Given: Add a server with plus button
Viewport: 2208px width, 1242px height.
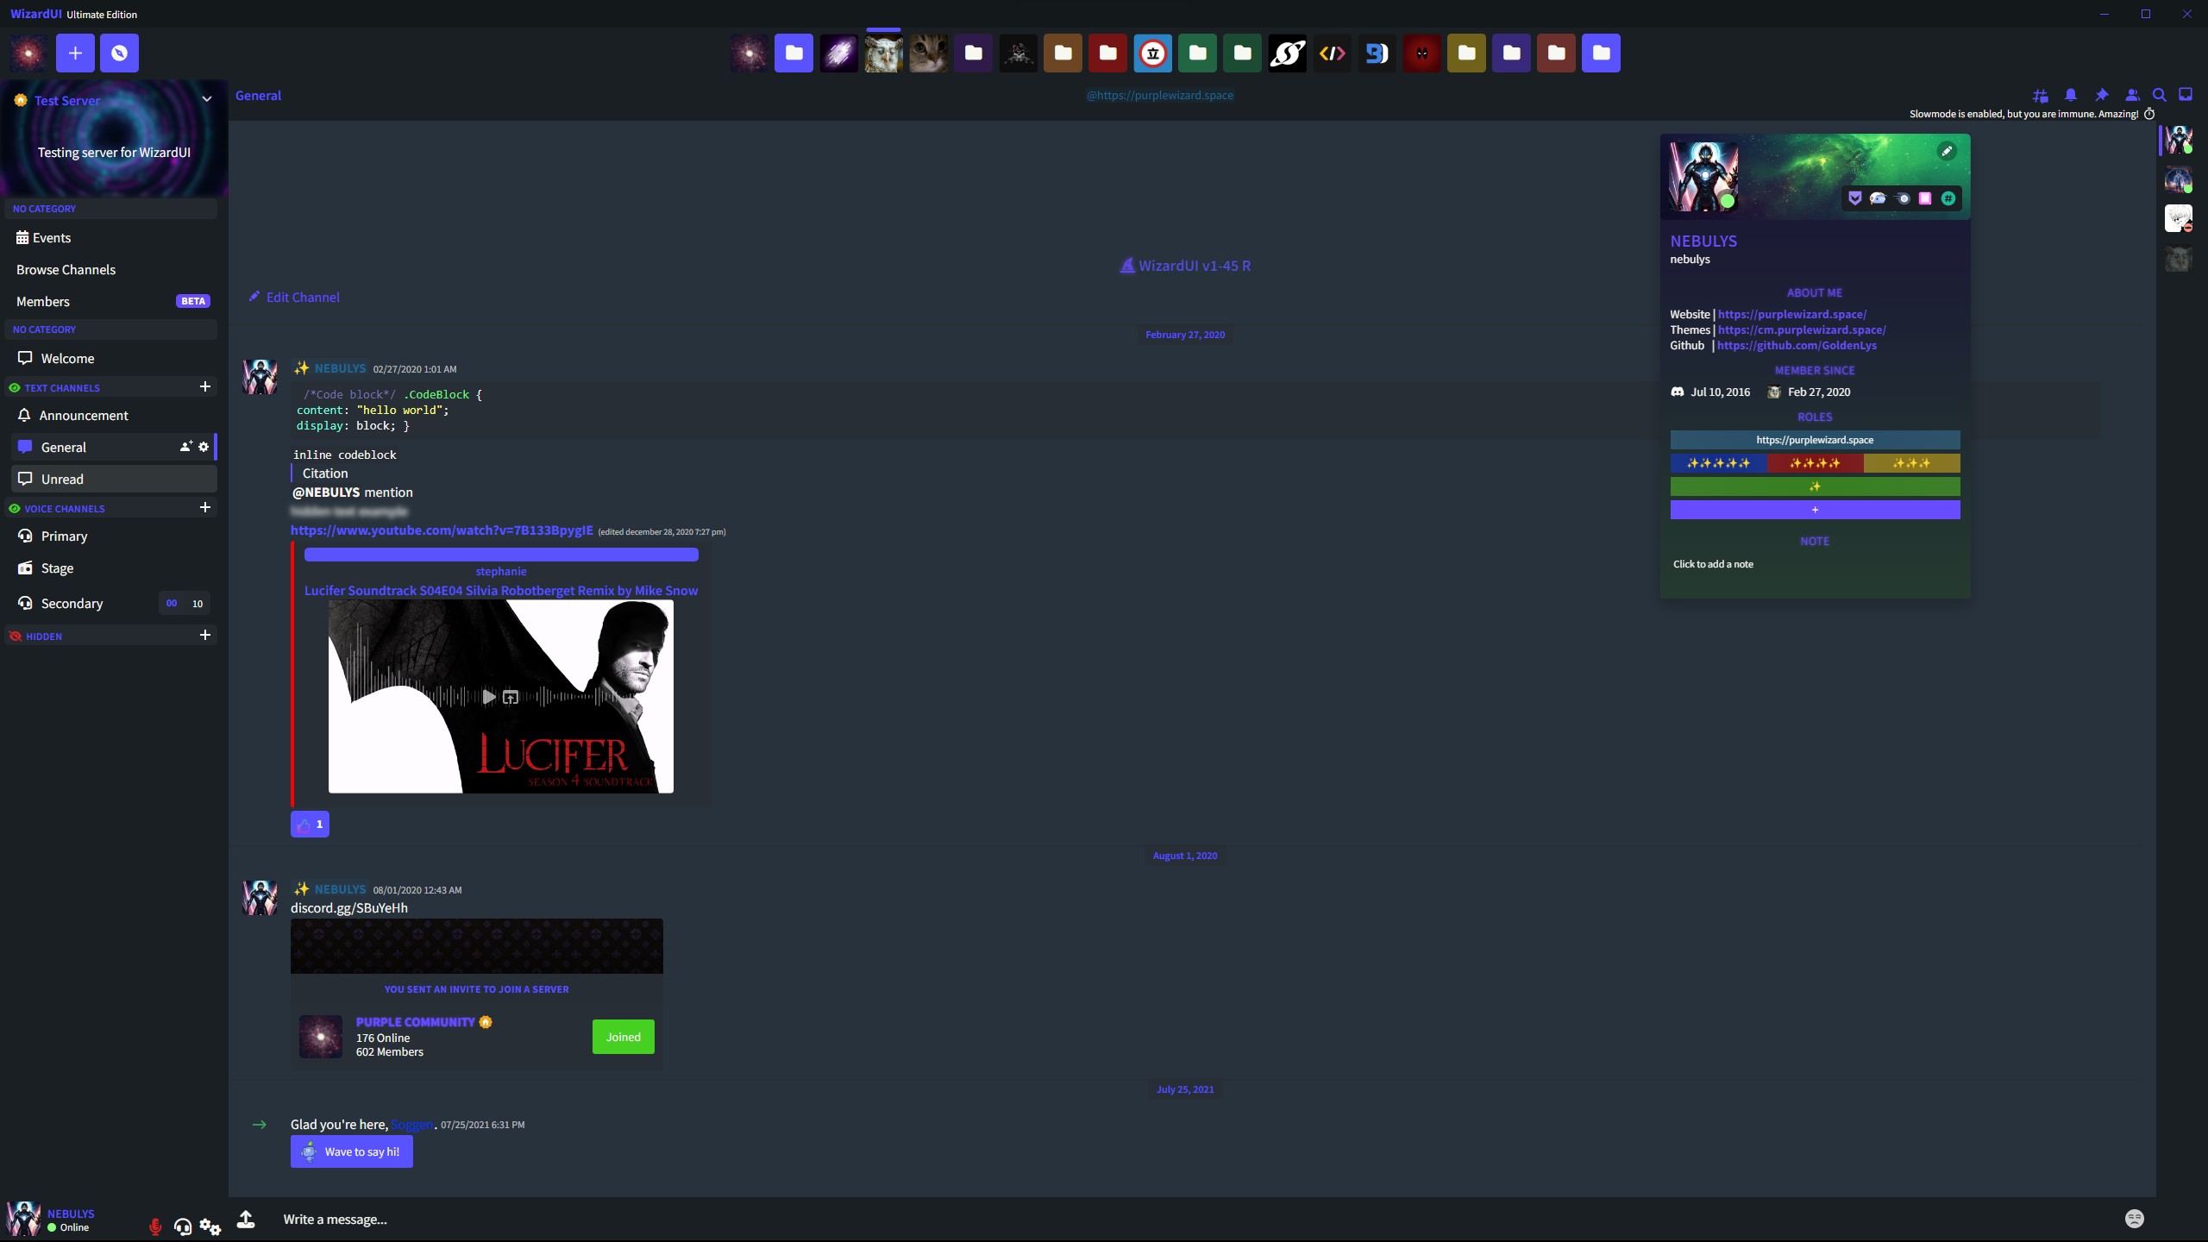Looking at the screenshot, I should point(75,53).
